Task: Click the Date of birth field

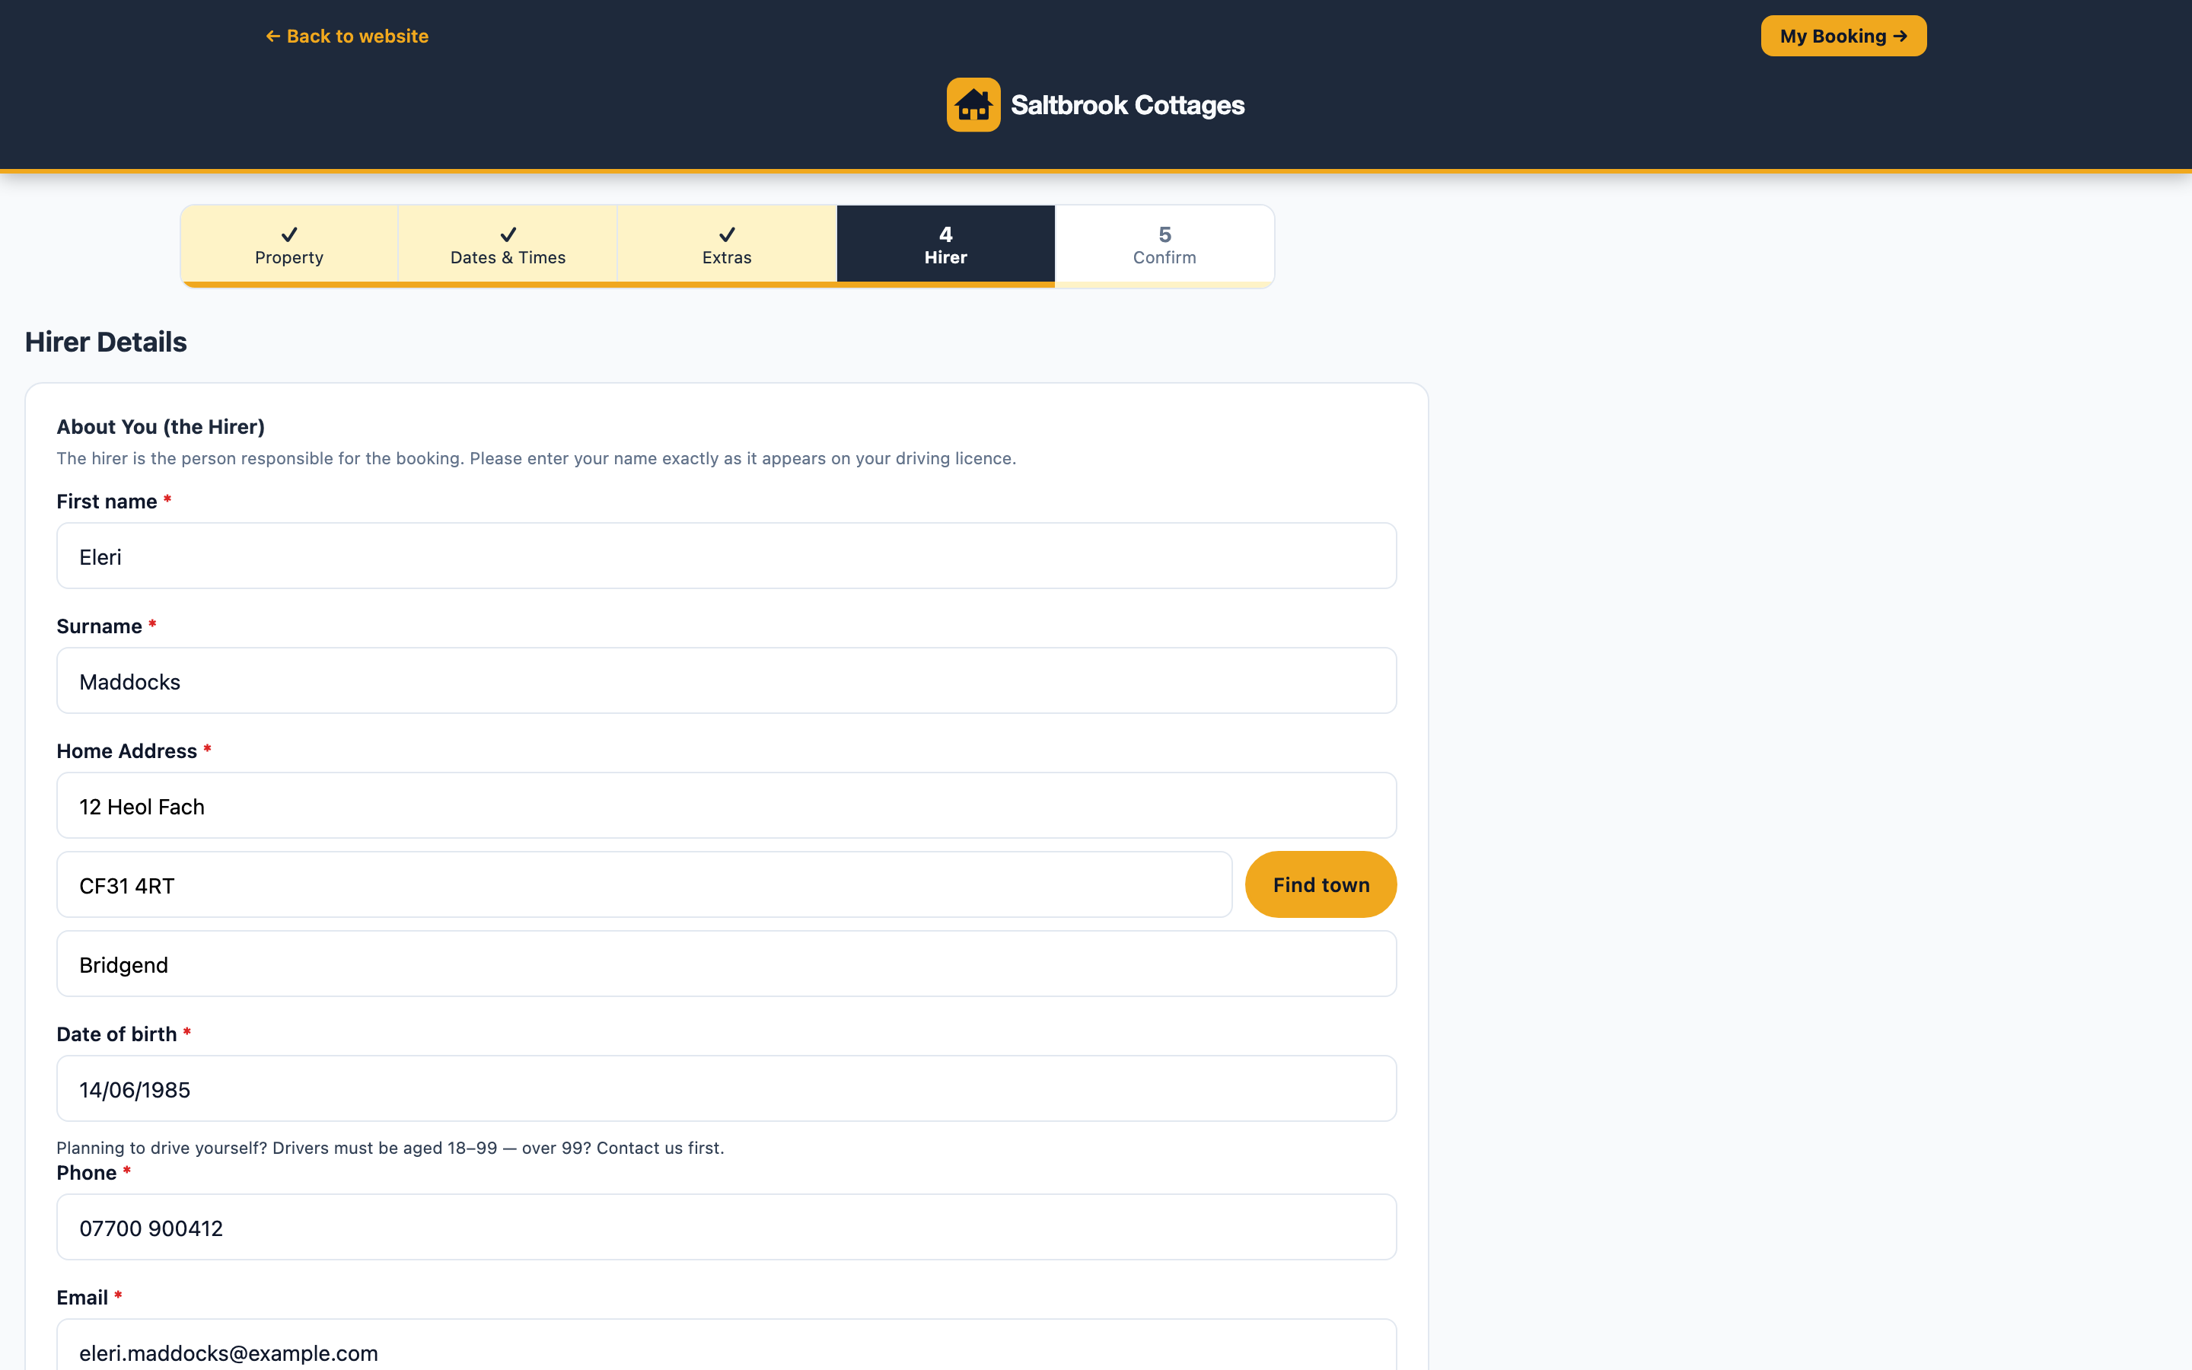Action: pos(726,1088)
